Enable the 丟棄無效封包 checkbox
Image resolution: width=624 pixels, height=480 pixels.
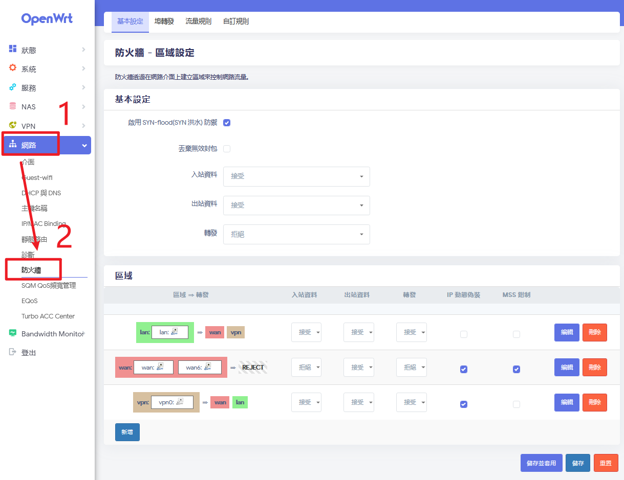227,149
